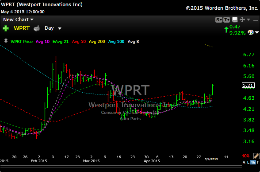Image resolution: width=260 pixels, height=172 pixels.
Task: Expand the gray arrow chart options menu
Action: (x=249, y=20)
